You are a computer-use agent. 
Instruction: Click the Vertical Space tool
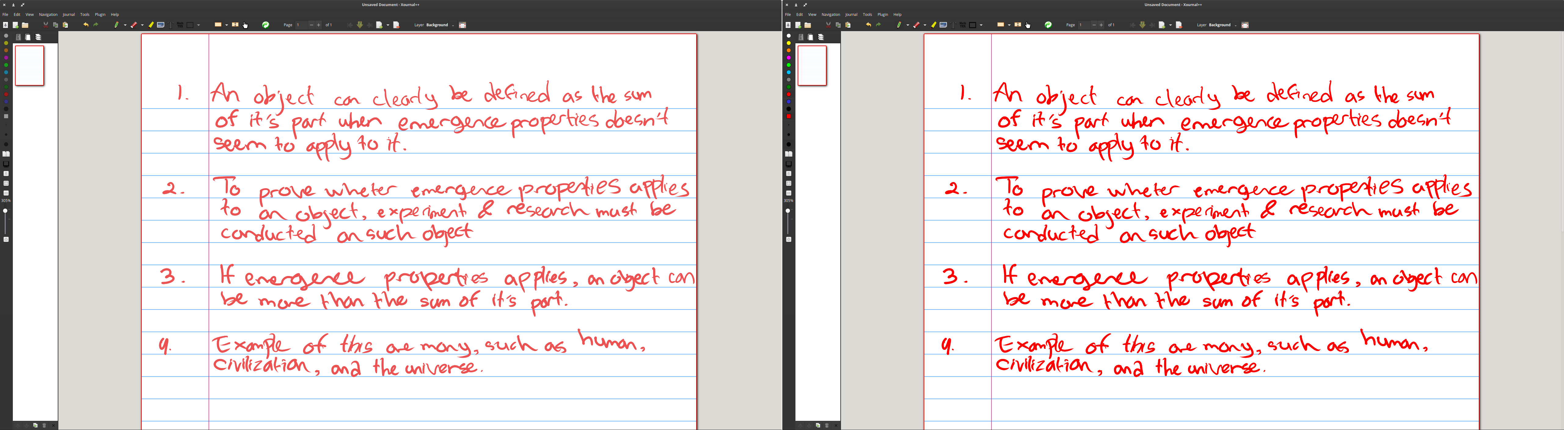pos(236,25)
